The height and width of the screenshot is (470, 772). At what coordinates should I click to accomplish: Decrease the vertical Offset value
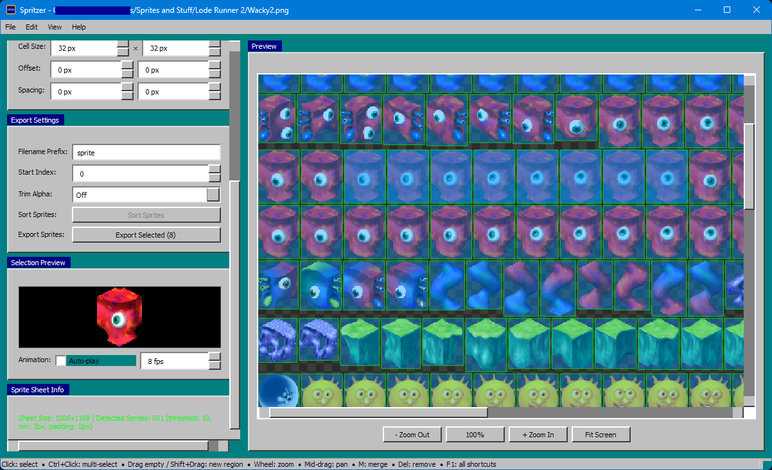[215, 74]
